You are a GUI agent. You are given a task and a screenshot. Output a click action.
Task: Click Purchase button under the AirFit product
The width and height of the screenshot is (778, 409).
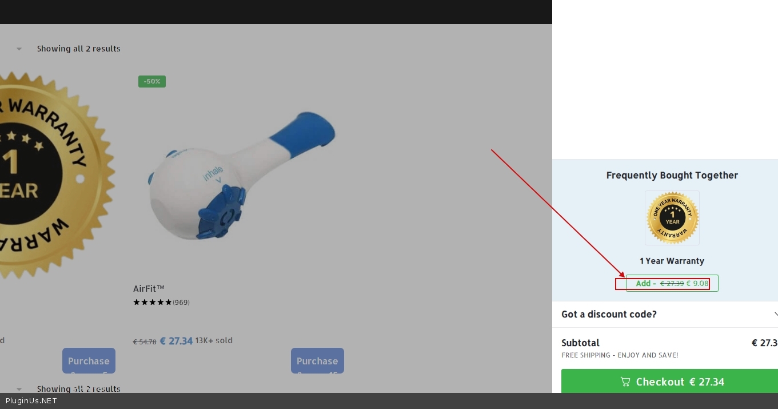tap(317, 361)
